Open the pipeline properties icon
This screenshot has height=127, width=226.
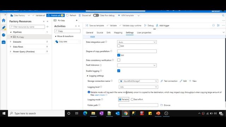(x=218, y=25)
